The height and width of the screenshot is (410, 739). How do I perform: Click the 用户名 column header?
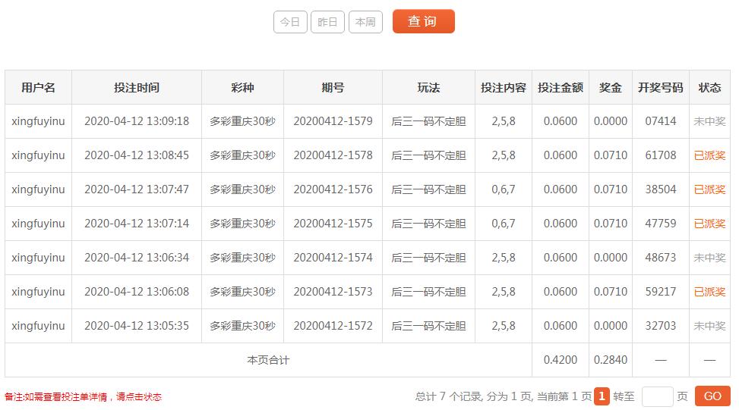tap(38, 87)
